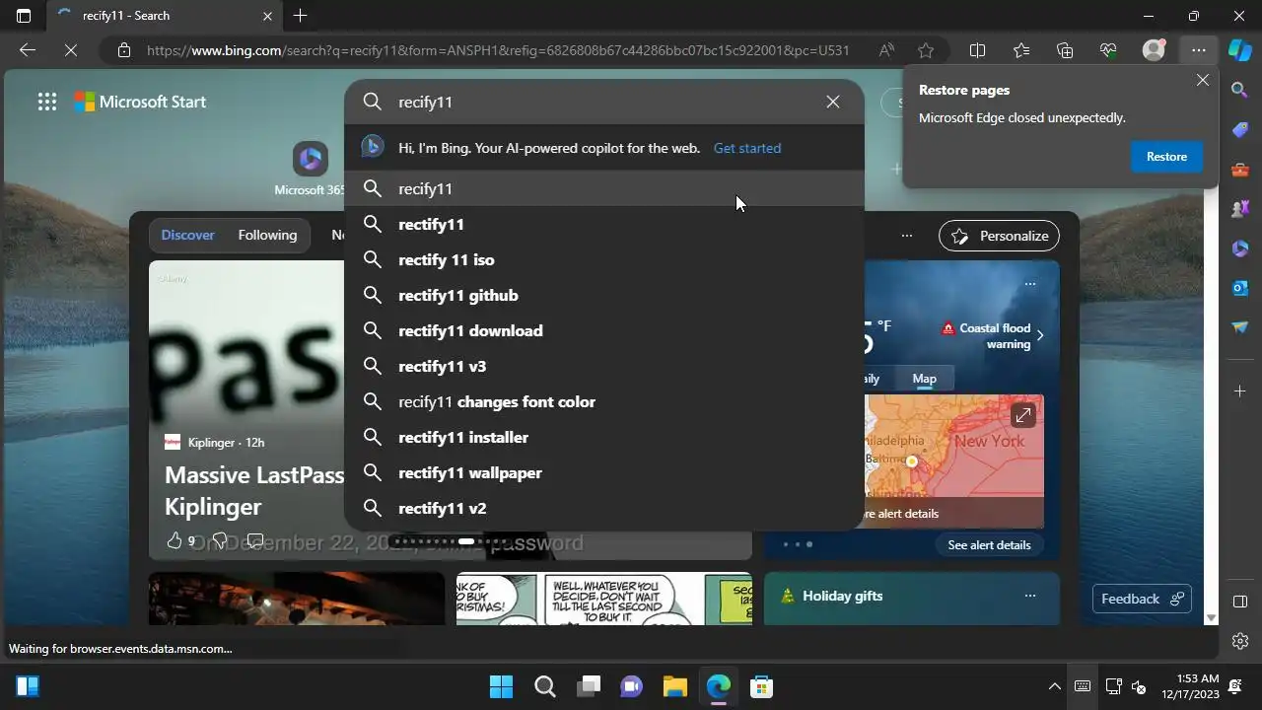The image size is (1262, 710).
Task: Select suggestion rectify11 download
Action: tap(604, 330)
